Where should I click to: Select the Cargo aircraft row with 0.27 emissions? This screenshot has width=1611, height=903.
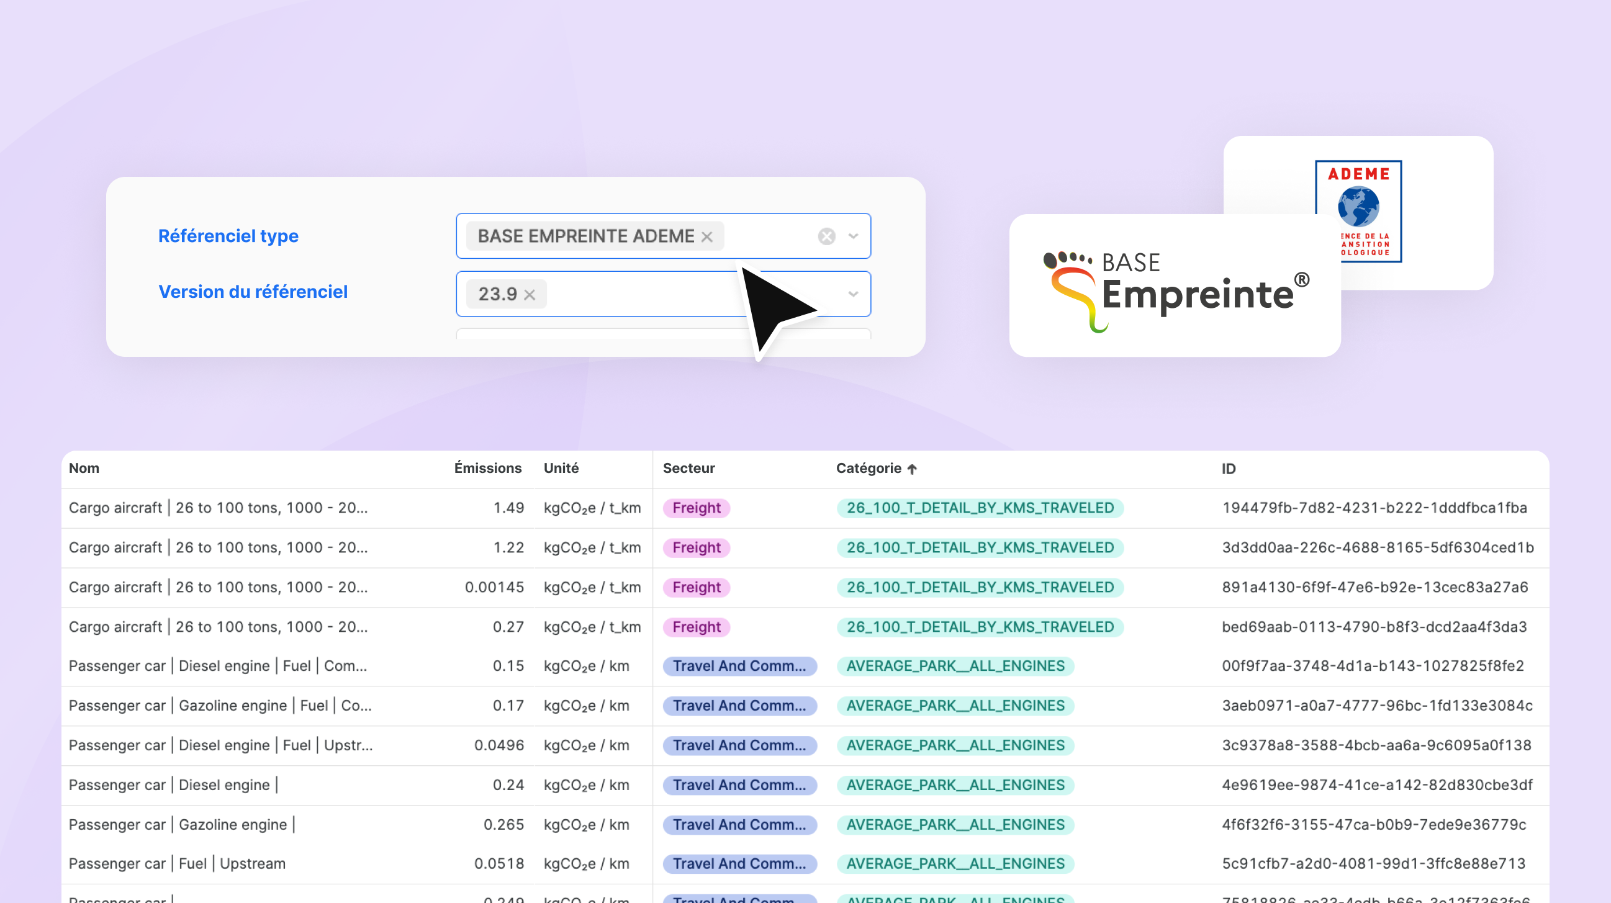[805, 627]
